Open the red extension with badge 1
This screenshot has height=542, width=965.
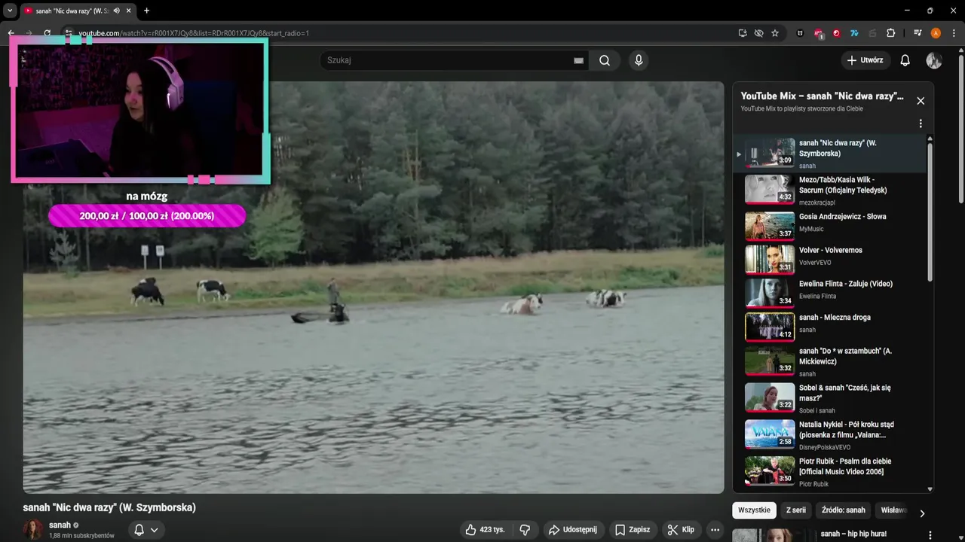[x=819, y=33]
